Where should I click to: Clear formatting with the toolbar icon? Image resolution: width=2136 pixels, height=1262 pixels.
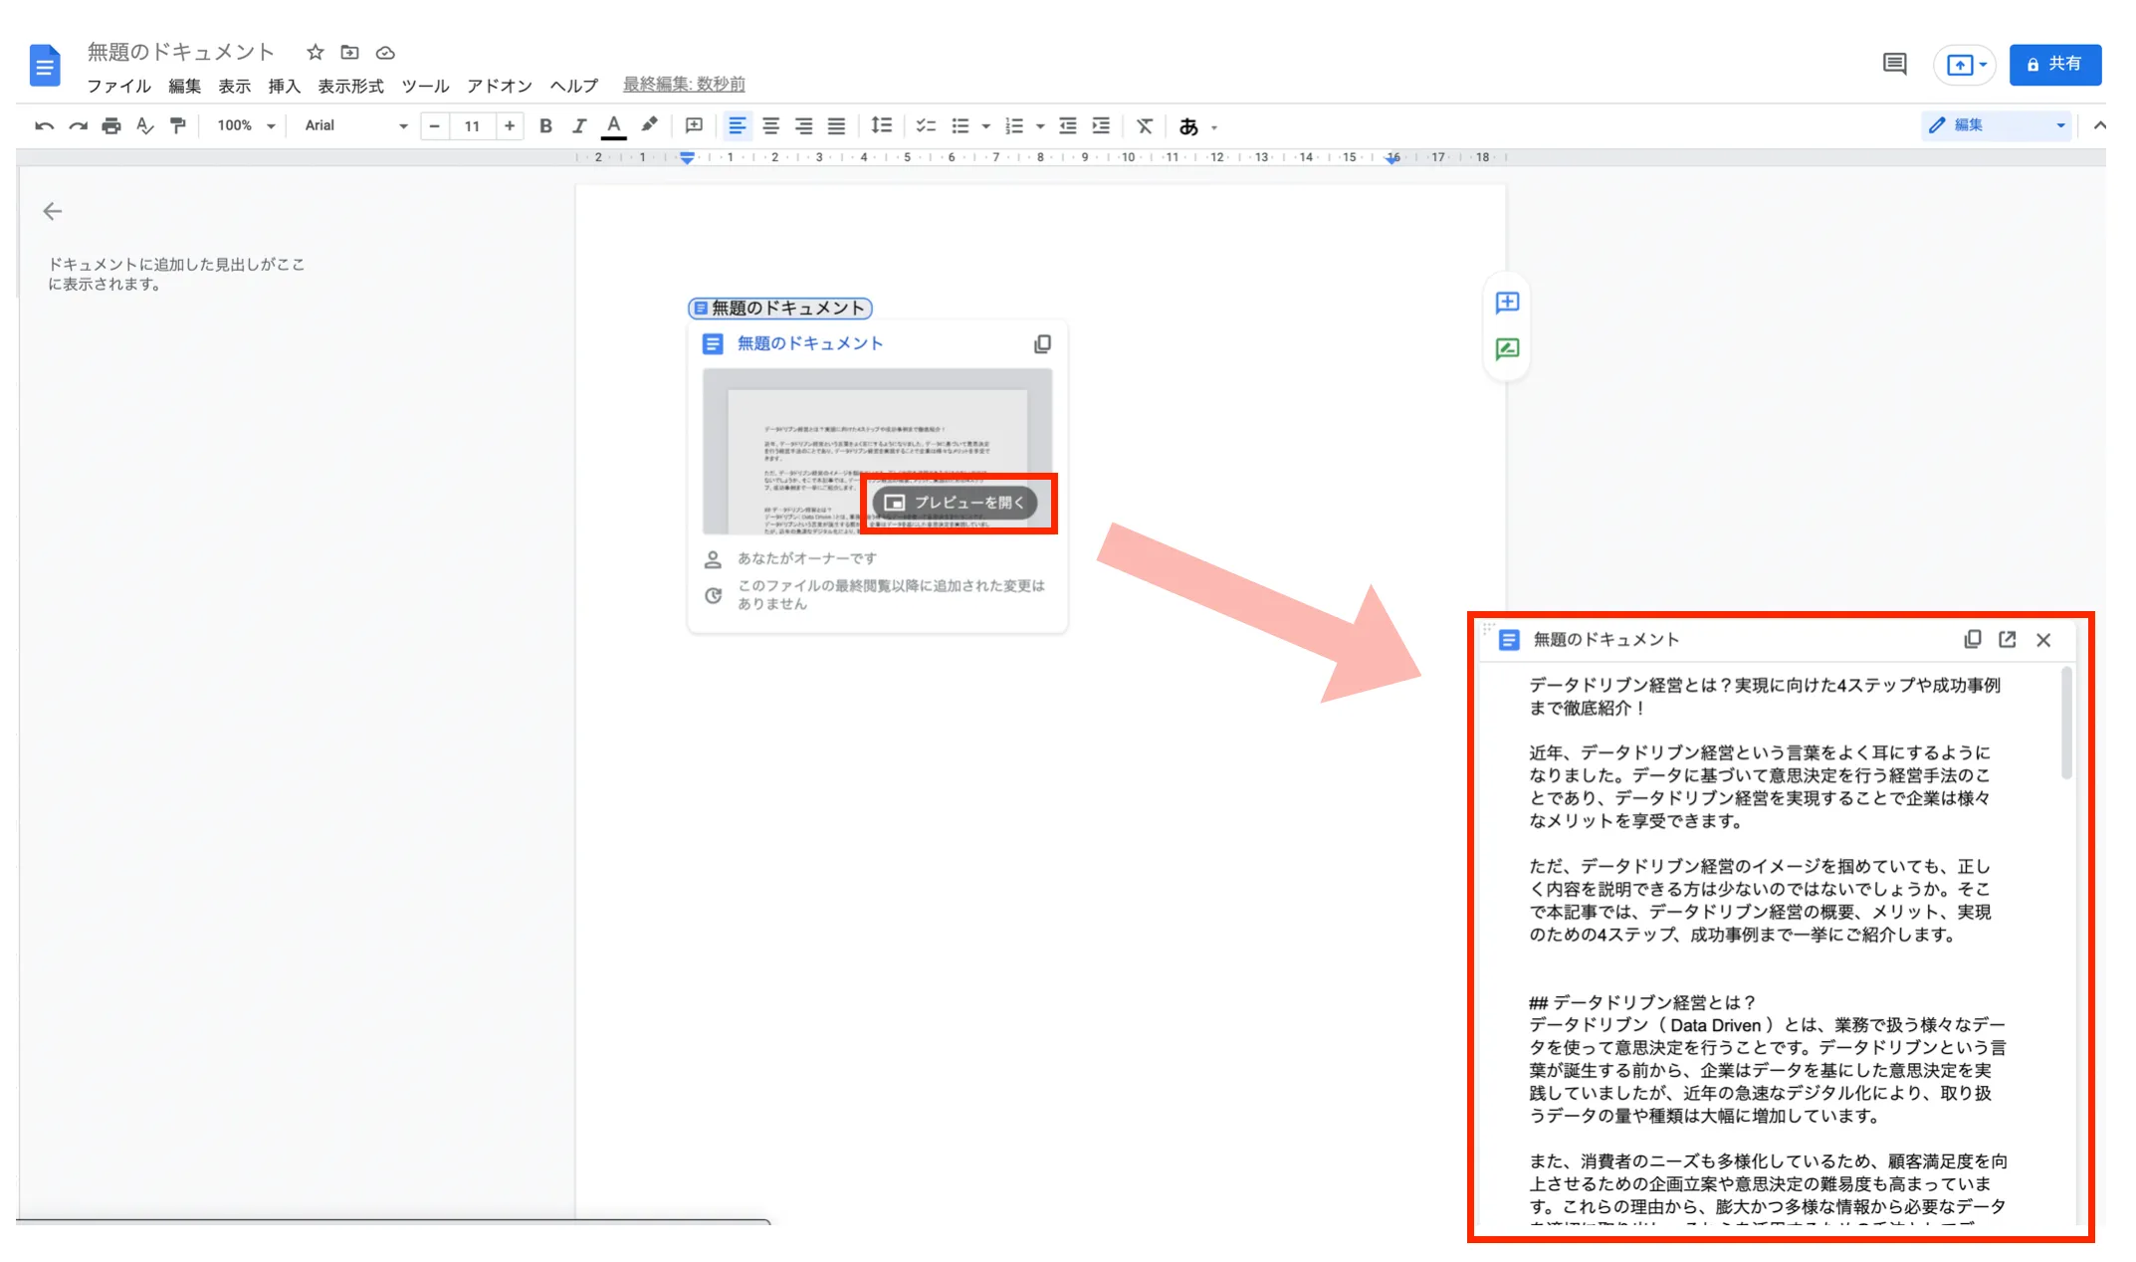[1145, 125]
